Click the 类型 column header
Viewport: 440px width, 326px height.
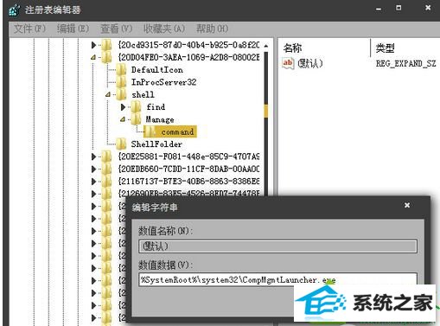[385, 48]
